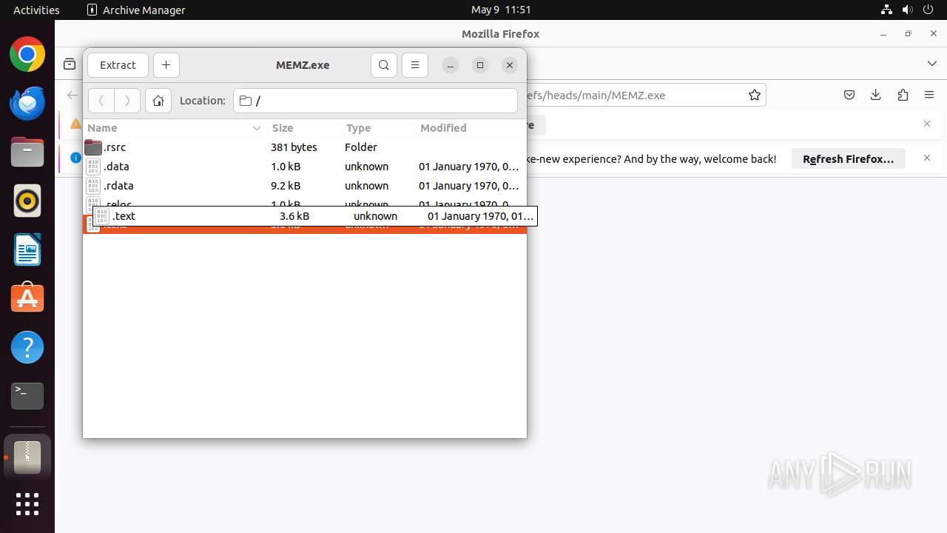Go forward with the next-location arrow
The height and width of the screenshot is (533, 947).
127,101
